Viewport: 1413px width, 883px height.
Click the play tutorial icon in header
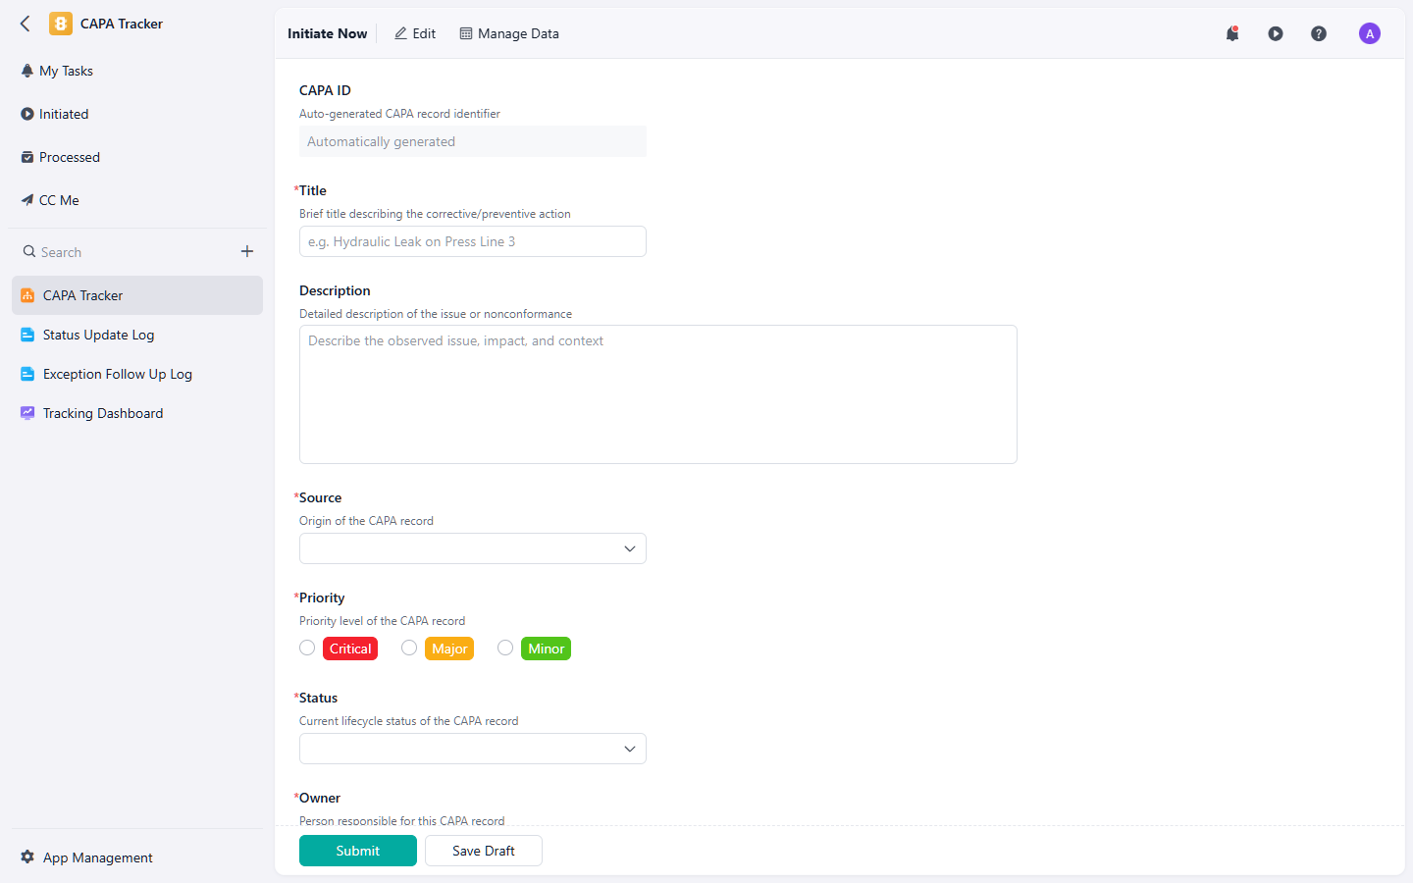[1276, 33]
